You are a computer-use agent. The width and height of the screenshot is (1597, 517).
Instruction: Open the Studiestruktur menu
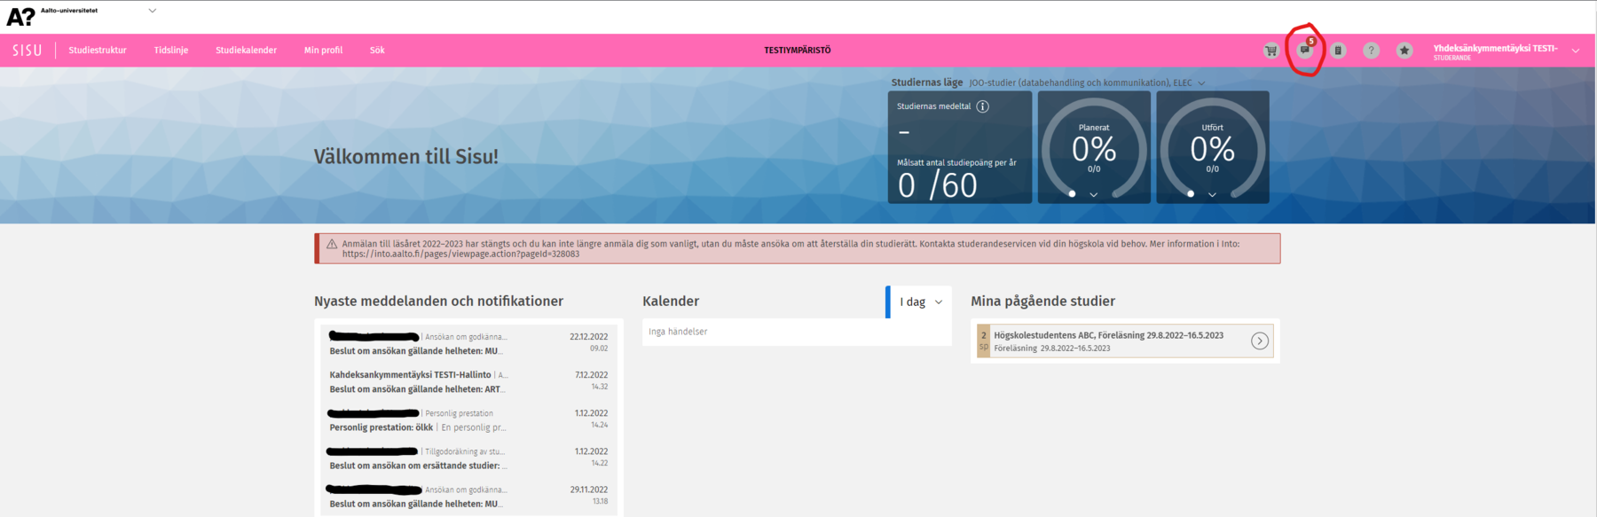click(98, 51)
